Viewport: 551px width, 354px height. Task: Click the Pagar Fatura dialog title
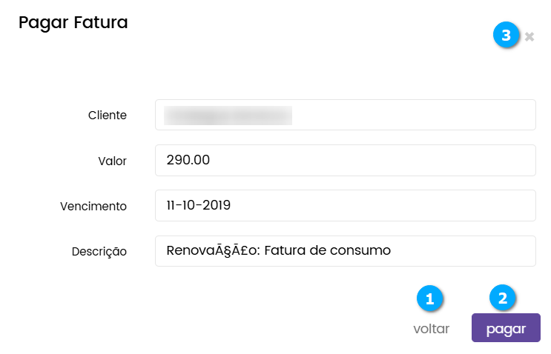click(73, 22)
